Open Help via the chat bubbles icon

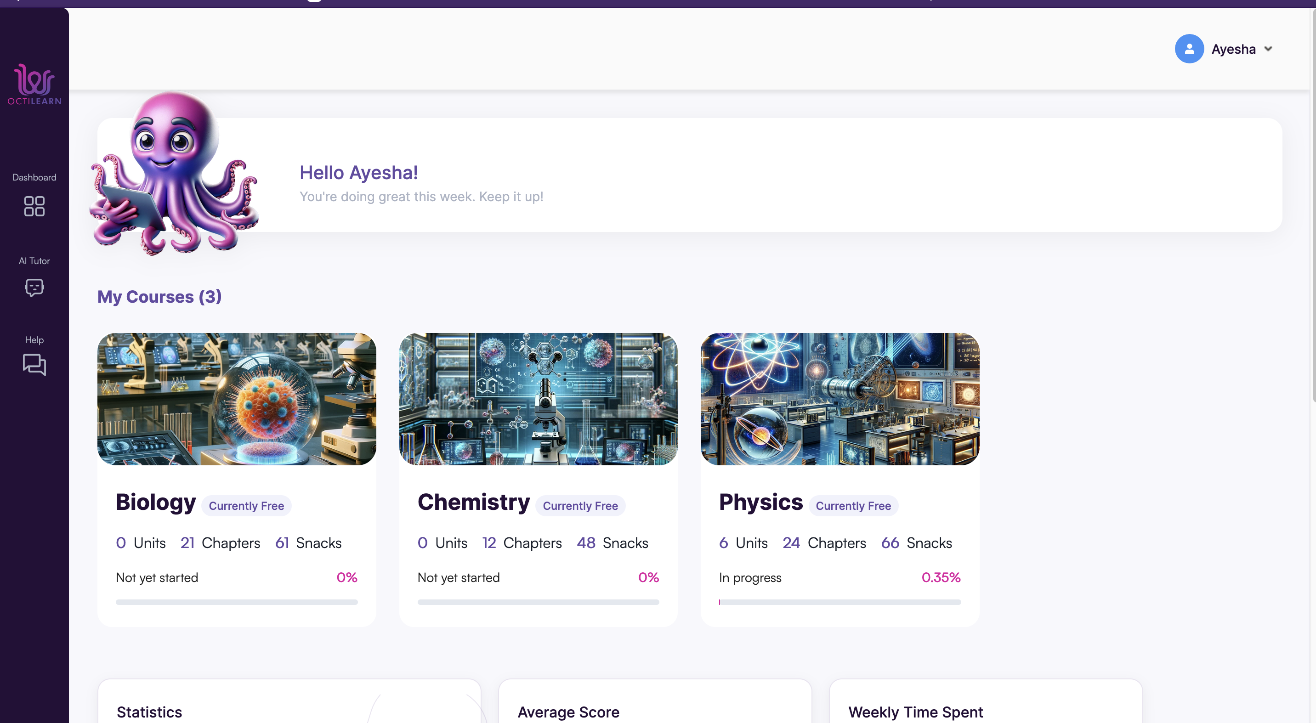(x=34, y=365)
